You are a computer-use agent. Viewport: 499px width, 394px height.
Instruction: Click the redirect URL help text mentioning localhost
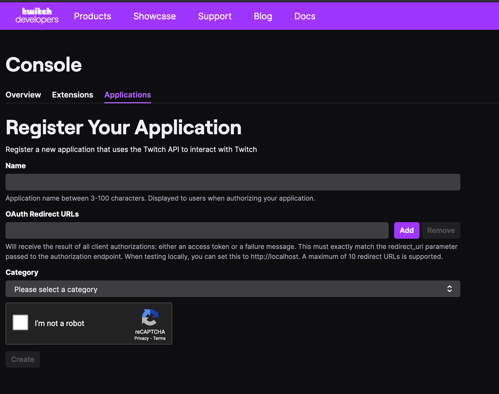click(231, 252)
